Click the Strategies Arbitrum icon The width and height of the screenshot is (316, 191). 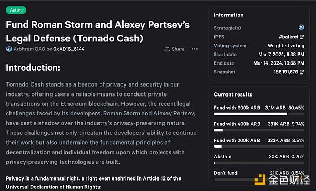[x=301, y=27]
